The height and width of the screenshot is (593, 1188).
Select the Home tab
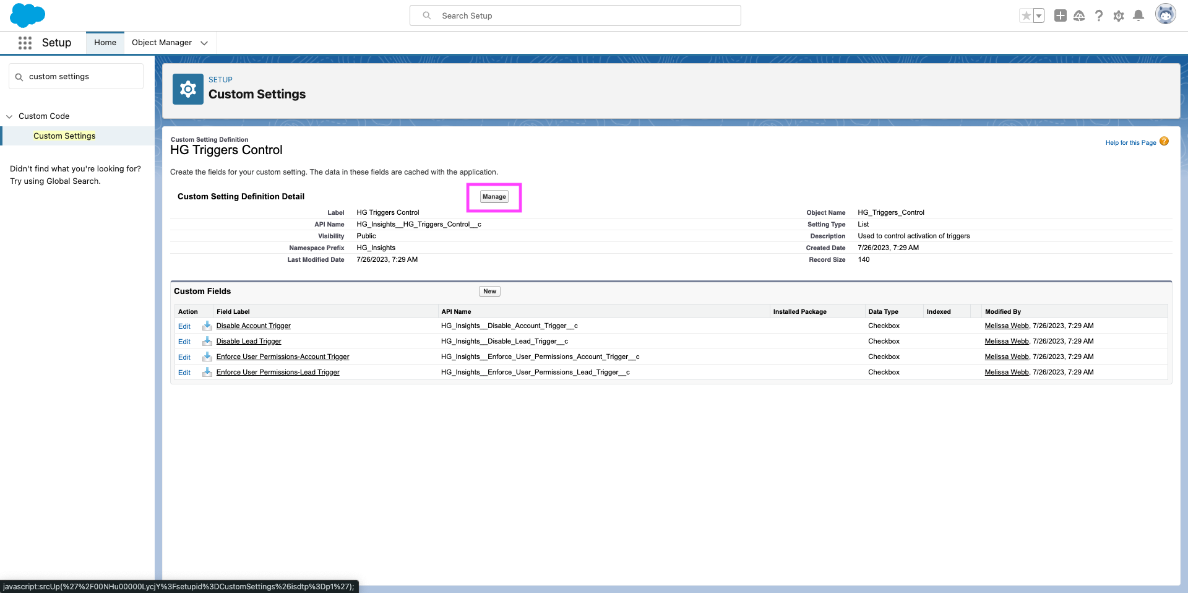coord(105,43)
